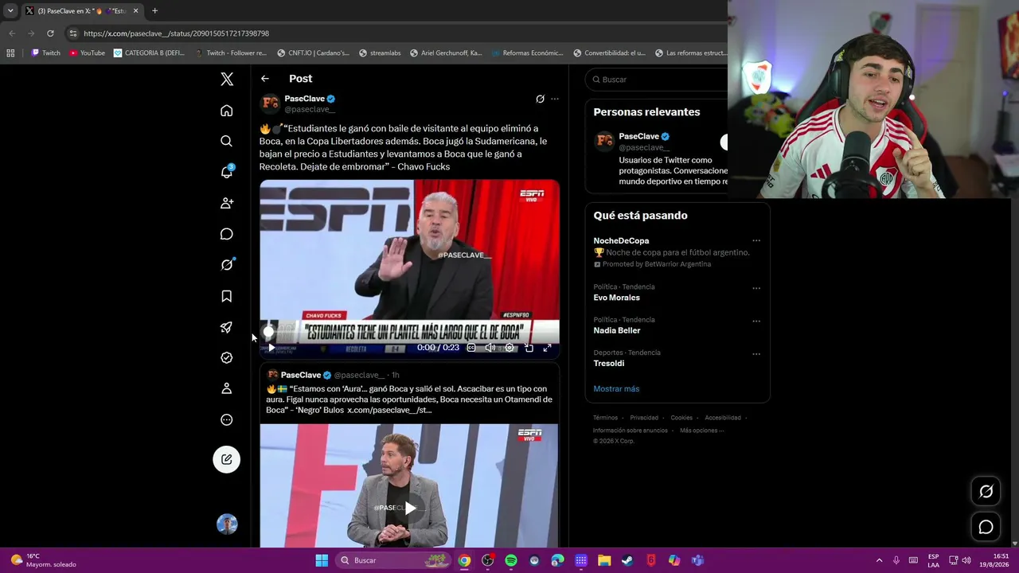Open volume control in system tray

[966, 560]
